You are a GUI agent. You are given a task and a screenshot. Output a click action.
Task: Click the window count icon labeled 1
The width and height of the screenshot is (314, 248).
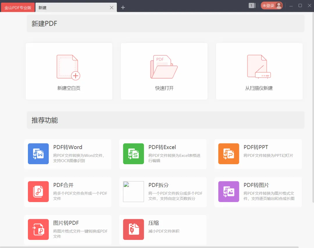click(252, 6)
